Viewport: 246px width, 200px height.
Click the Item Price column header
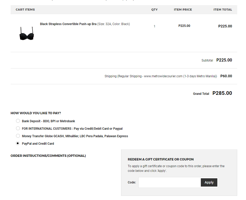click(183, 10)
